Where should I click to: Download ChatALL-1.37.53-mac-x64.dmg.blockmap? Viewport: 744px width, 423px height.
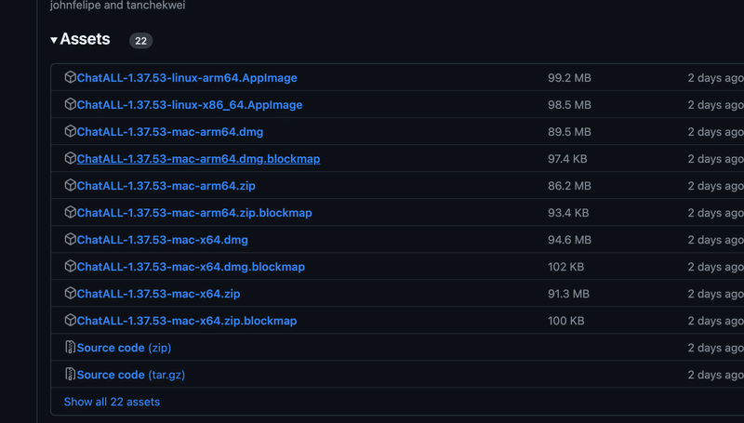(191, 267)
